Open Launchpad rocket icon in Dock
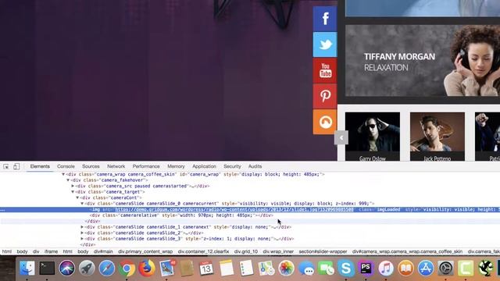The image size is (500, 281). coord(87,269)
